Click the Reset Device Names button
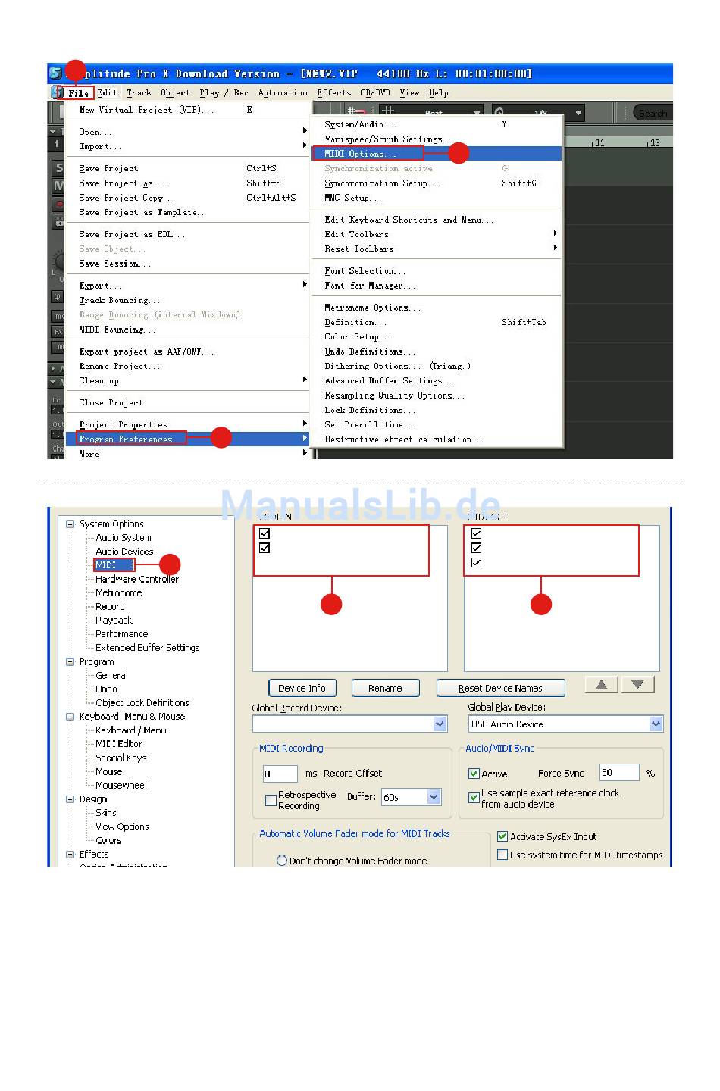 pyautogui.click(x=500, y=688)
